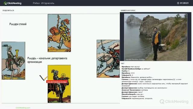This screenshot has height=109, width=193.
Task: Click the chat message 'выбор поставщика из нескольких'
Action: [144, 88]
